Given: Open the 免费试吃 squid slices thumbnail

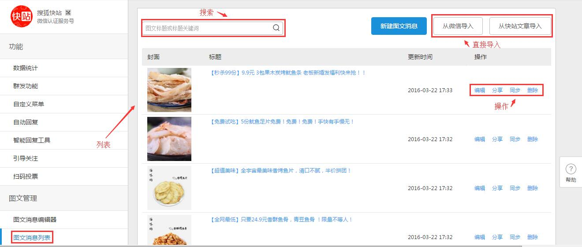Looking at the screenshot, I should [169, 139].
